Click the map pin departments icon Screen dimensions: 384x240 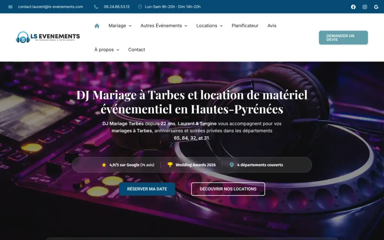coord(232,165)
